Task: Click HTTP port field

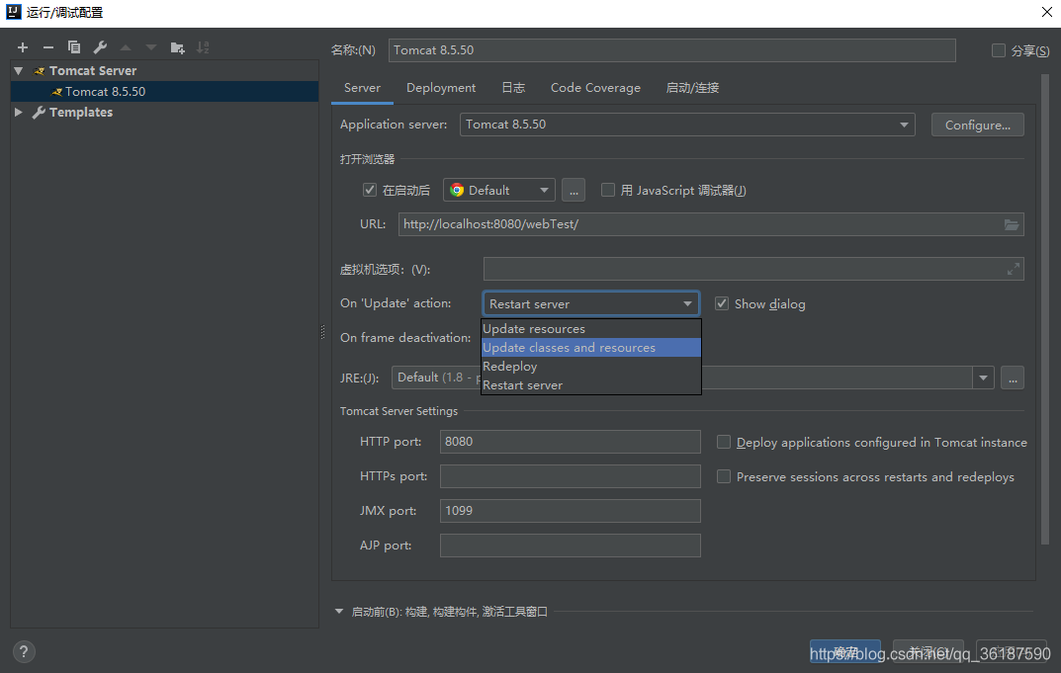Action: click(571, 442)
